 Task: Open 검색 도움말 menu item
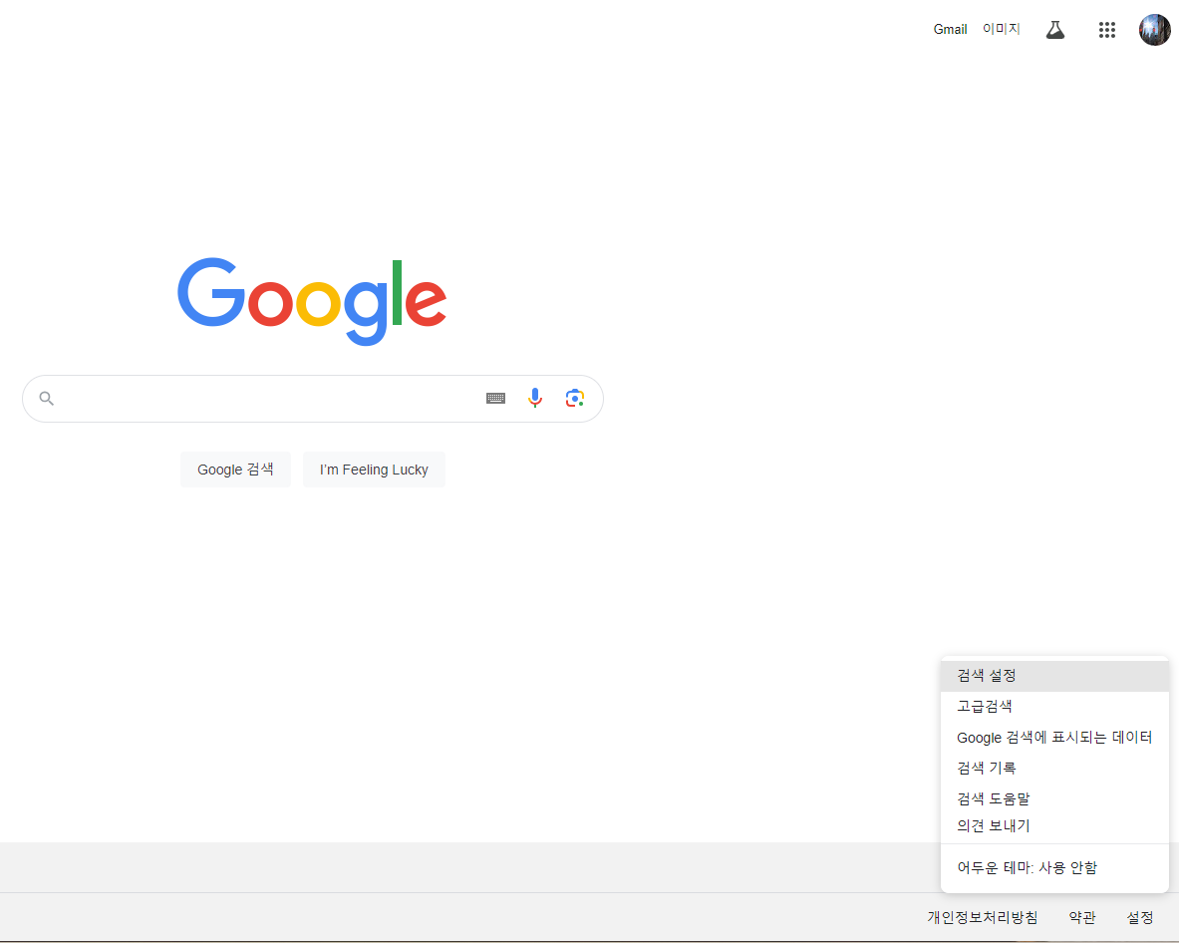coord(1054,797)
